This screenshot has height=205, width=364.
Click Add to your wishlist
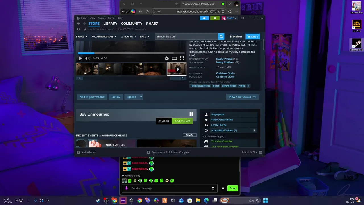pos(92,97)
